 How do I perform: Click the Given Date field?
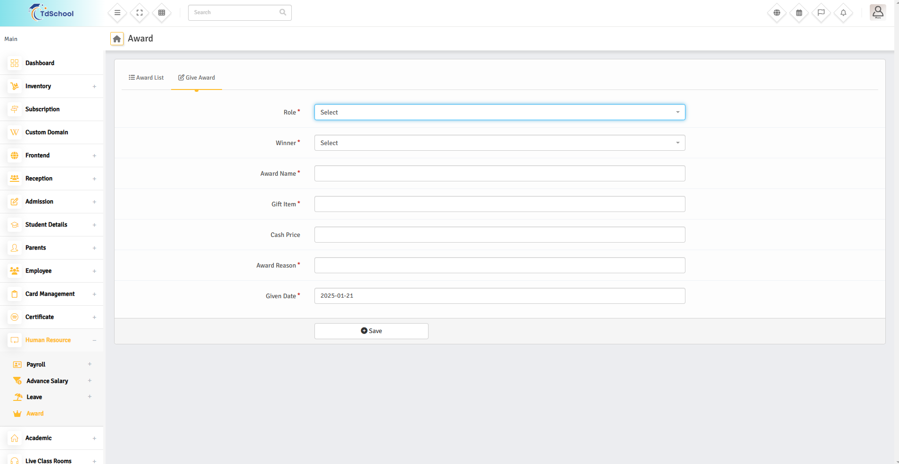499,296
